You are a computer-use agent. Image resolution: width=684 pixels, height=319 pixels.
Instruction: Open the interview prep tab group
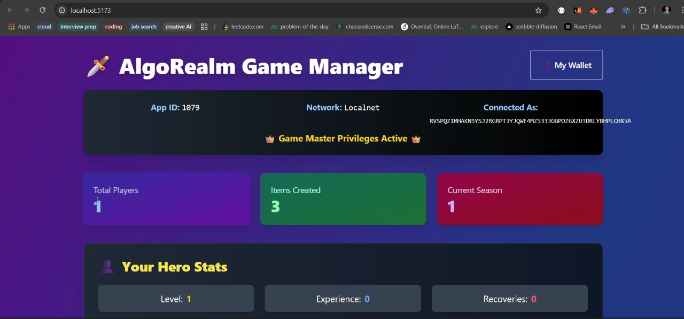point(78,27)
